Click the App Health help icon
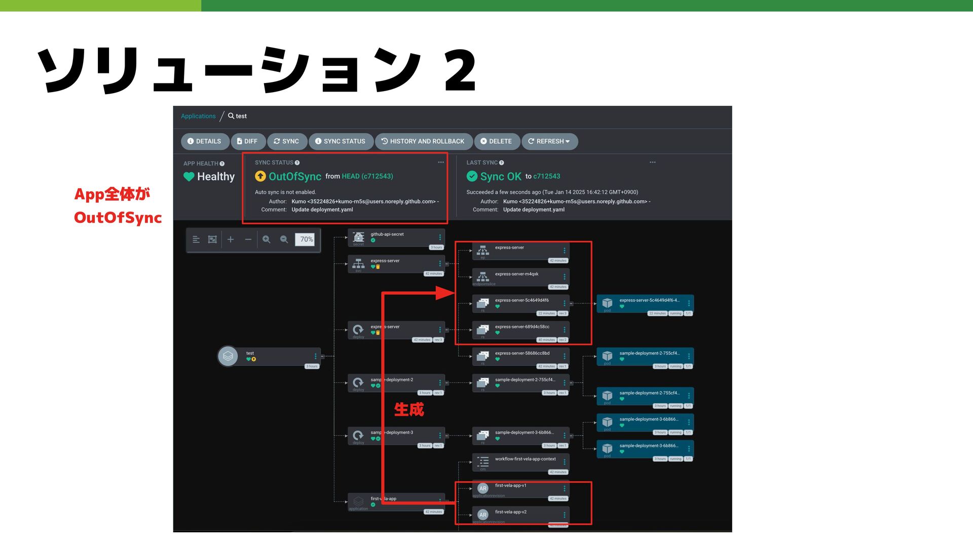The width and height of the screenshot is (973, 547). tap(222, 163)
